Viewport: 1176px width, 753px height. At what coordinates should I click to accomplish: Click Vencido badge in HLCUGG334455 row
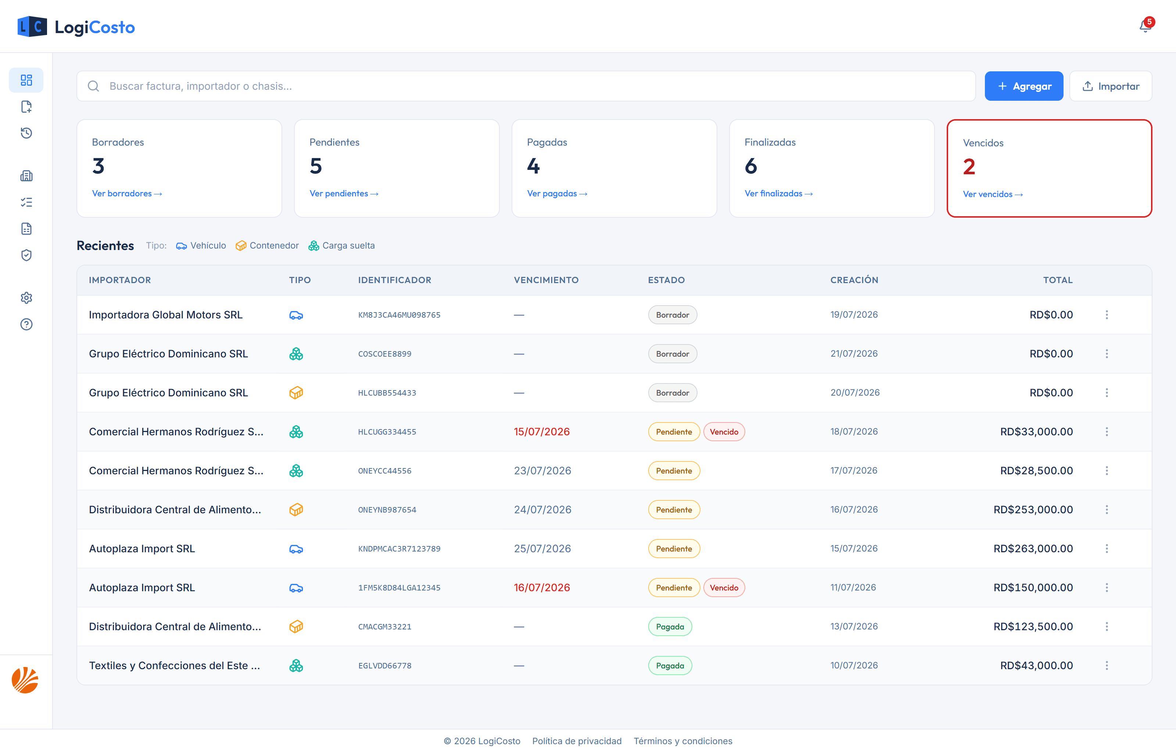click(724, 432)
